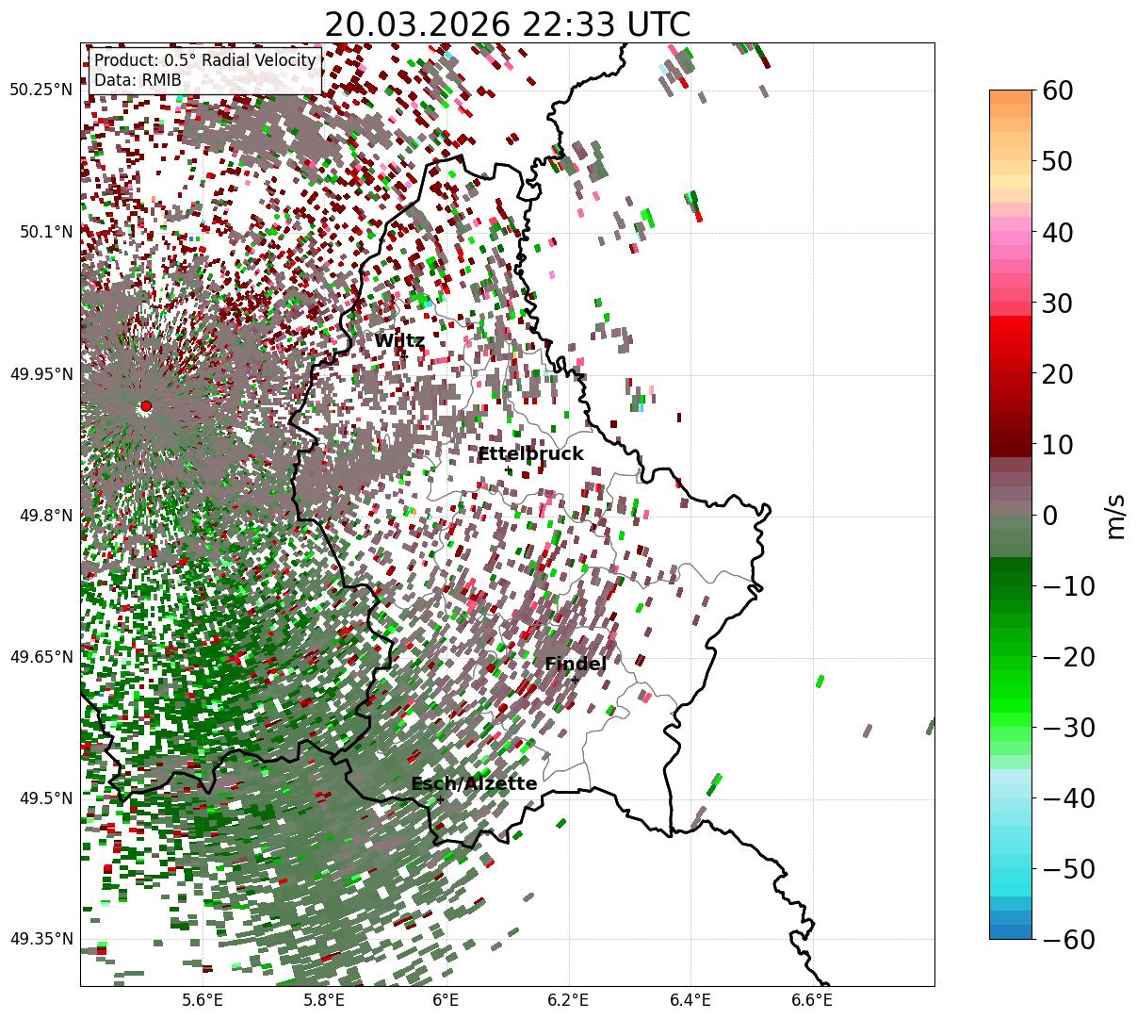The width and height of the screenshot is (1137, 1019).
Task: Click the 6.6°E longitude tick label
Action: pyautogui.click(x=812, y=999)
